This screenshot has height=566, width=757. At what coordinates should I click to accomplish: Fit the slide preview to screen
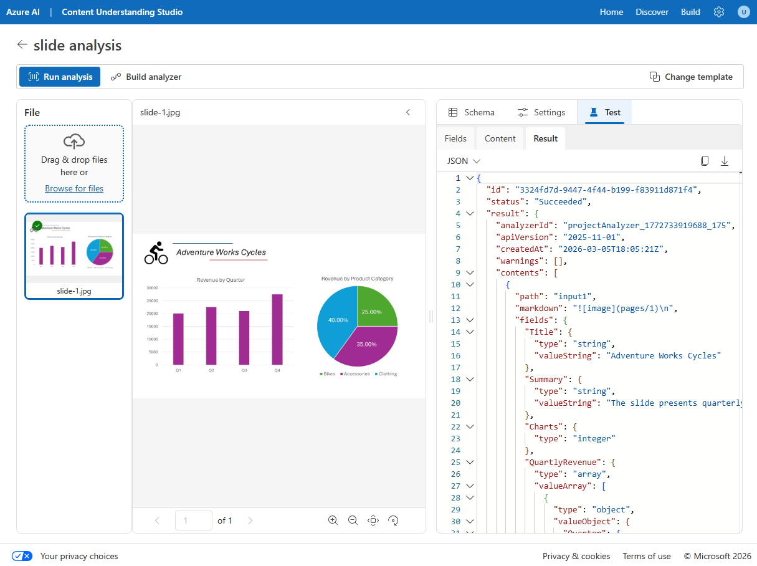(373, 520)
